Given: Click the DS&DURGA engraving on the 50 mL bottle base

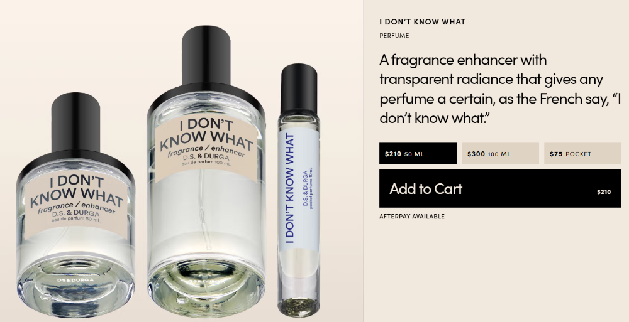Looking at the screenshot, I should 76,280.
